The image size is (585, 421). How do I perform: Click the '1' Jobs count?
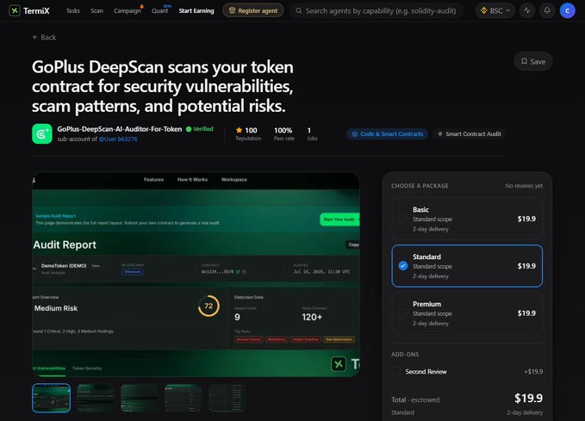point(309,130)
